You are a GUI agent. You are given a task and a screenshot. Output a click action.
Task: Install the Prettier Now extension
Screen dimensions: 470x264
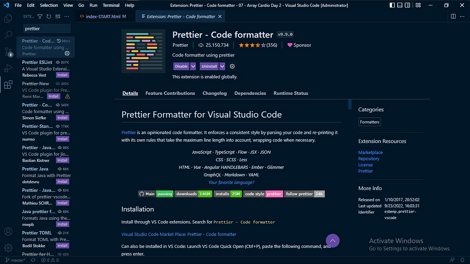click(53, 96)
